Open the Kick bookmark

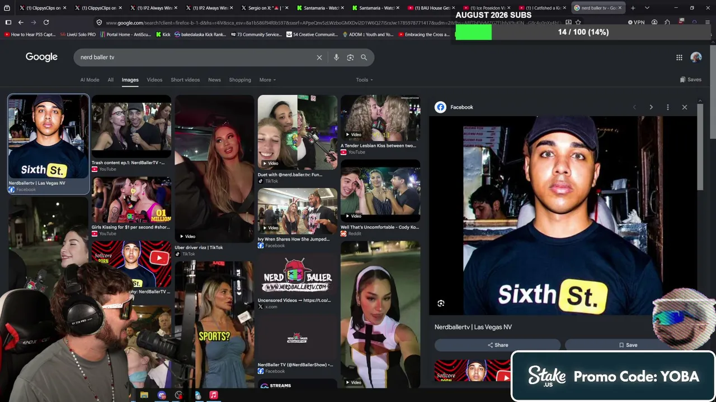(162, 35)
